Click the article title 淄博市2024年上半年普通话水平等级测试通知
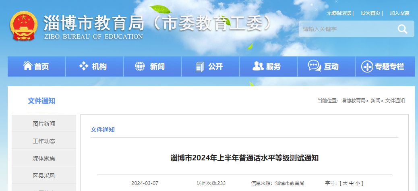This screenshot has height=191, width=418. (244, 158)
